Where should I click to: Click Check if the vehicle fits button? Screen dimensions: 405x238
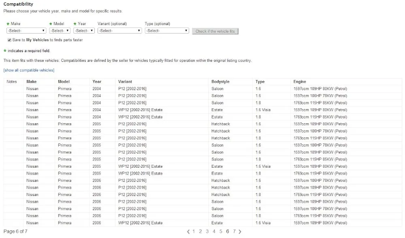215,31
